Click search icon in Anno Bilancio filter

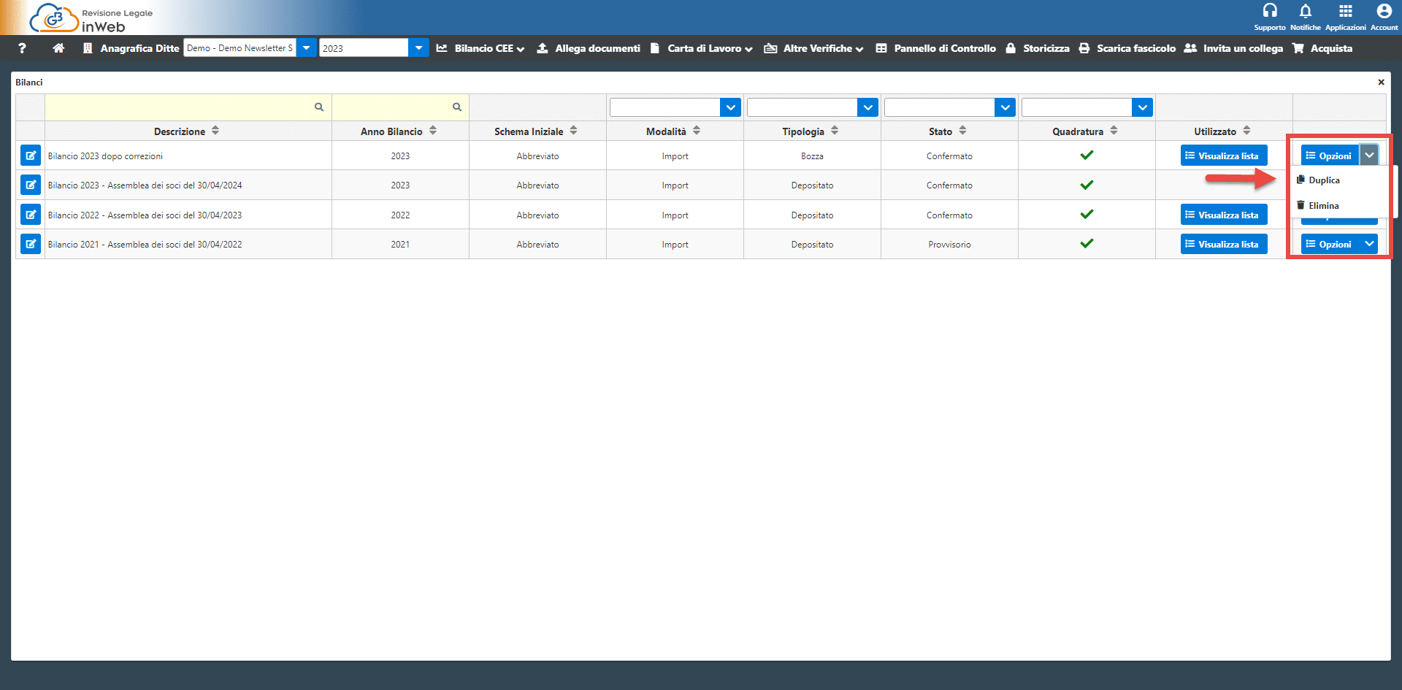point(457,107)
